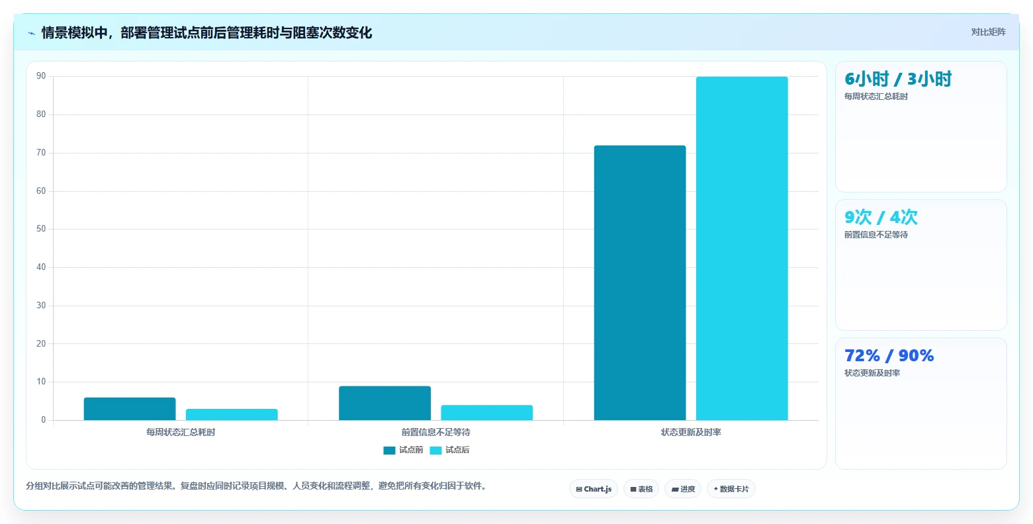
Task: Click the x-axis label 每周状态汇总耗时
Action: click(181, 432)
